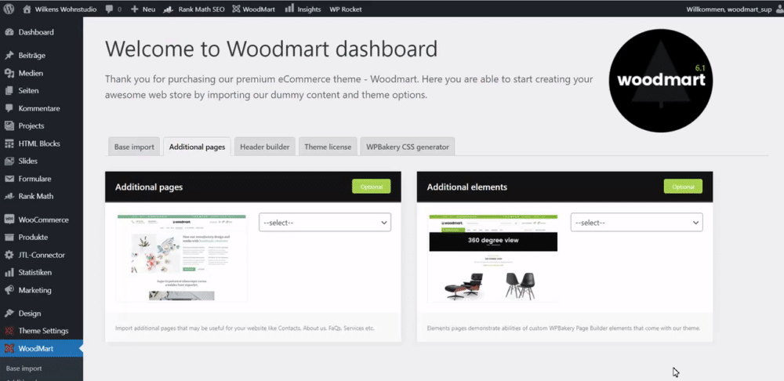Switch to Header builder tab
This screenshot has height=381, width=784.
coord(264,147)
